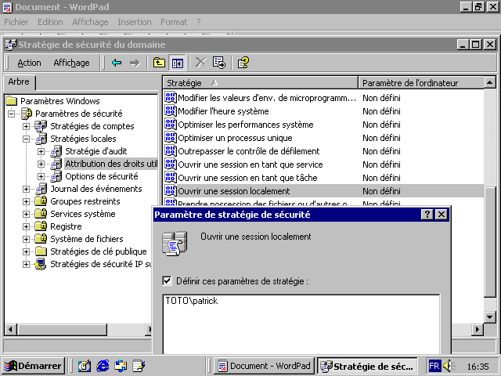Toggle 'Définir ces paramètres de stratégie' checkbox
Screen dimensions: 501x376
pos(167,280)
